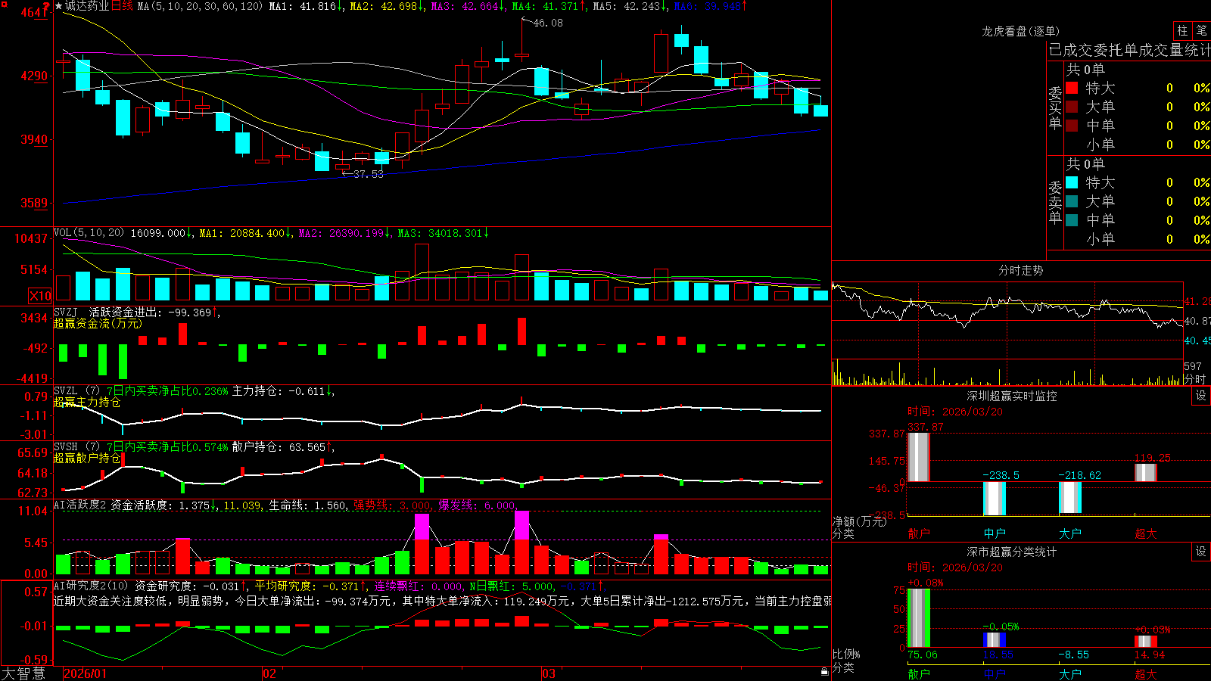
Task: Click the teal 中单 sell-order swatch
Action: pyautogui.click(x=1072, y=220)
